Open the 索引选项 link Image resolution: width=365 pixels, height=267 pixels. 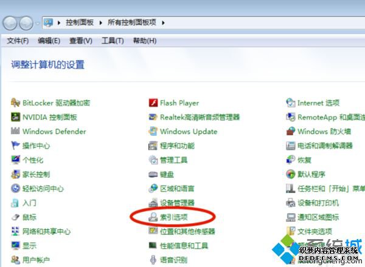[x=173, y=217]
